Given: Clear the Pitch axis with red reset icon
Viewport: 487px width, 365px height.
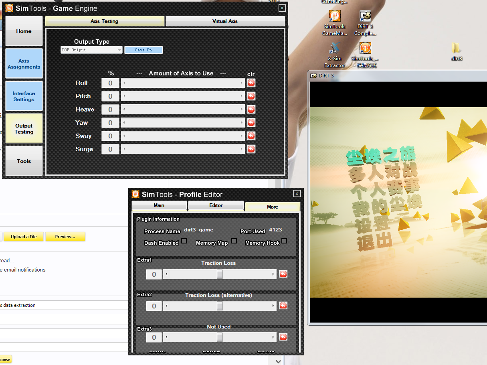Looking at the screenshot, I should [x=251, y=96].
